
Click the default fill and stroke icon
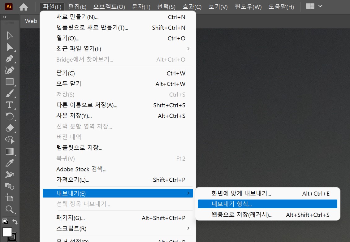[5, 222]
